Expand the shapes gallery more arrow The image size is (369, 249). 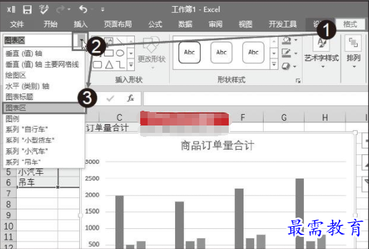(x=131, y=64)
